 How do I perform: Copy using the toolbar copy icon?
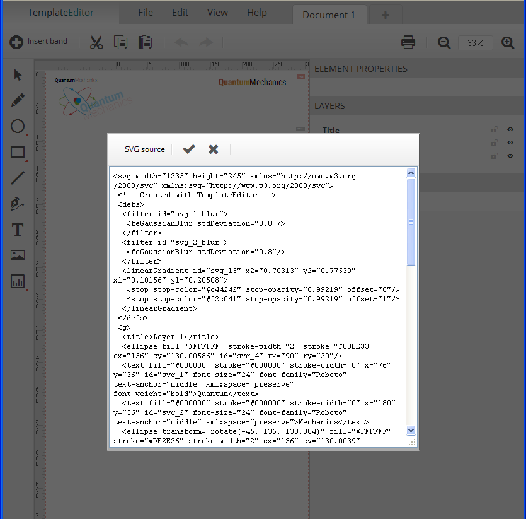(120, 43)
